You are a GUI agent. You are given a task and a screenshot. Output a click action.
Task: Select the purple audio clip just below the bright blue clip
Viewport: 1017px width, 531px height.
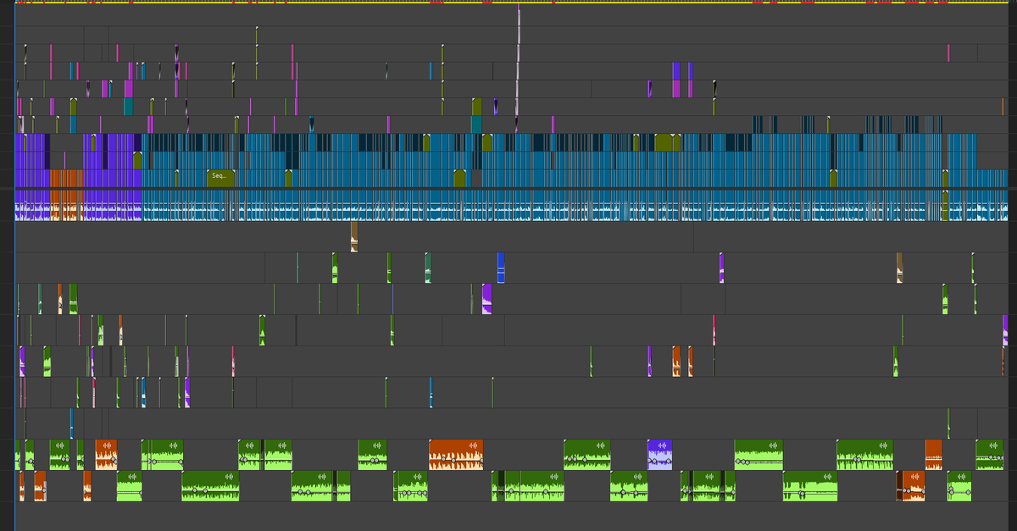(487, 299)
